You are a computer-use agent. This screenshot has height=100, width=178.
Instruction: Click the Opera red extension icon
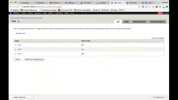pos(160,7)
